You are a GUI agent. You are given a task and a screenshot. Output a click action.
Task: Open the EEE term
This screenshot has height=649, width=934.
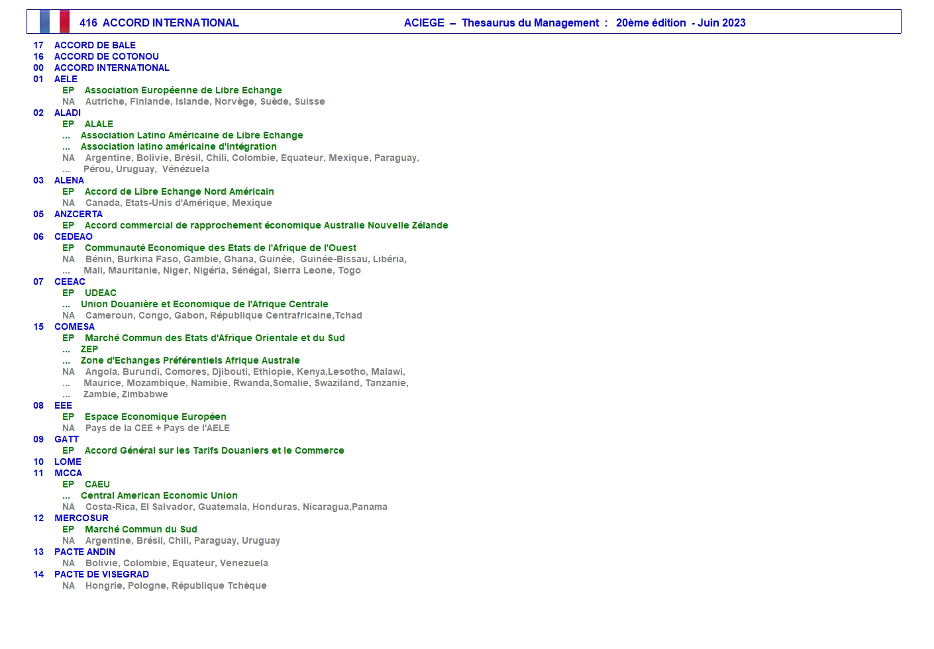63,405
